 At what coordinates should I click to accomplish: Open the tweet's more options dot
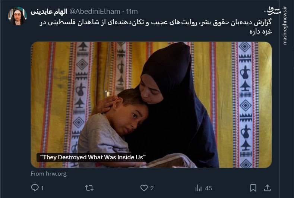(x=265, y=12)
